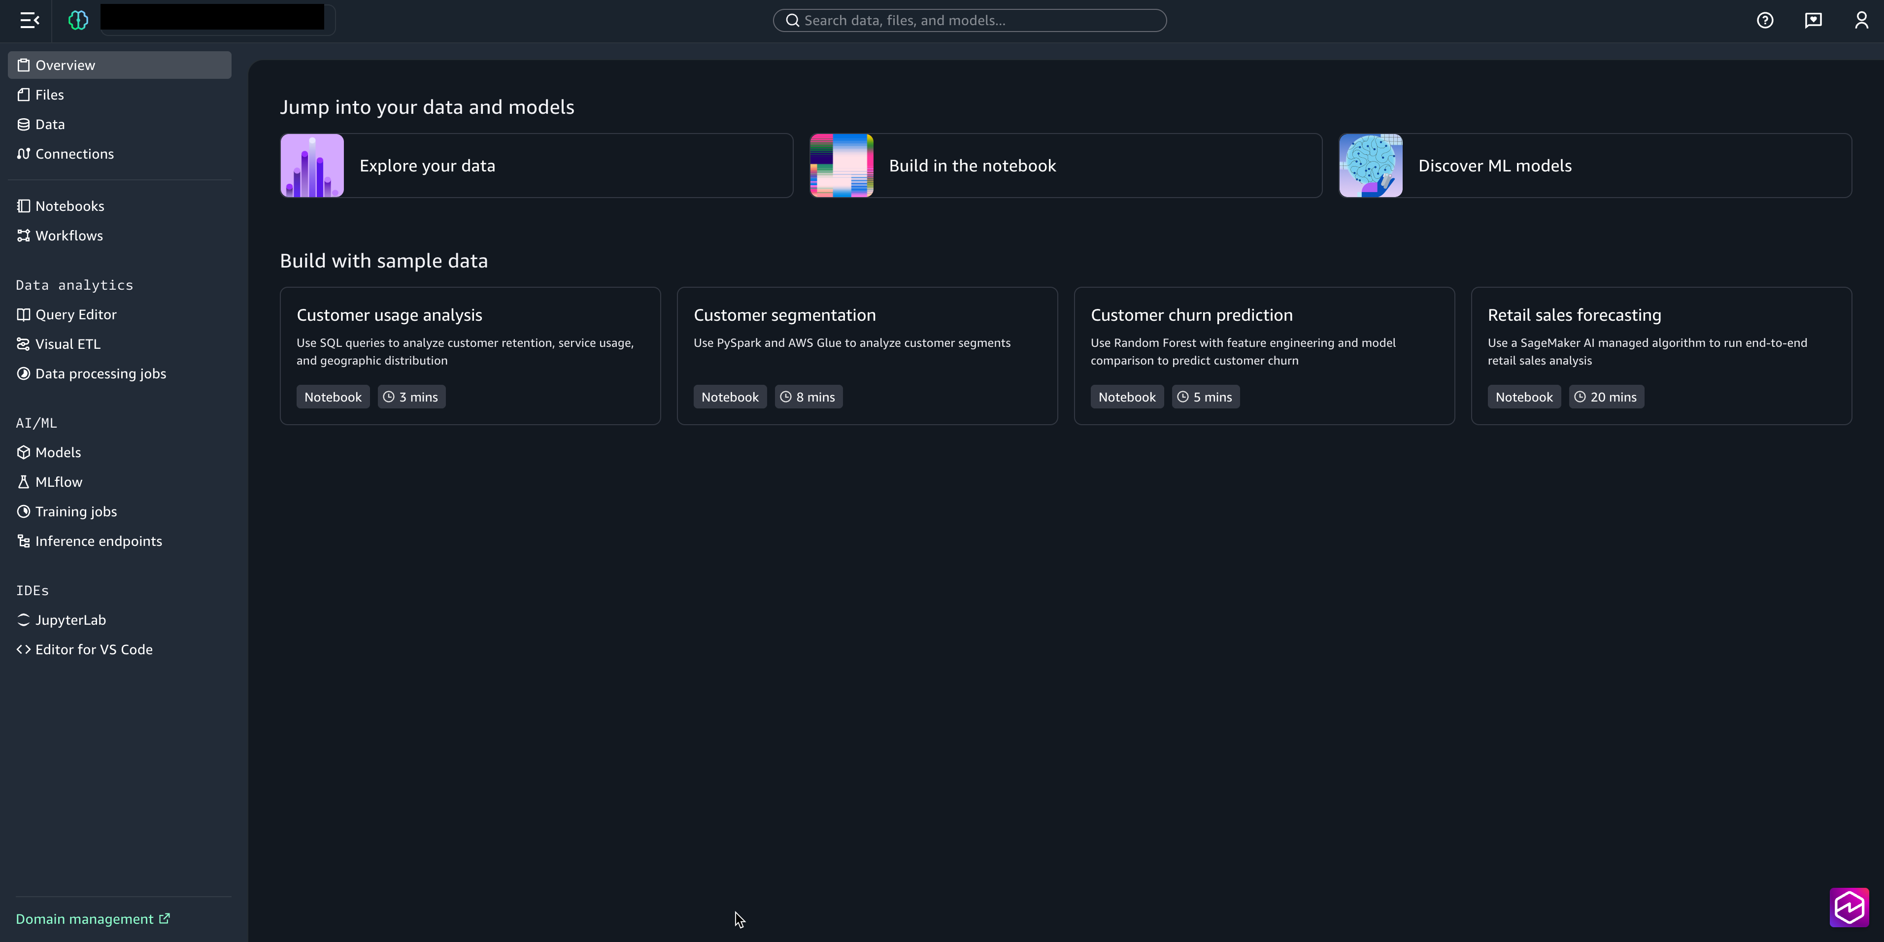The height and width of the screenshot is (942, 1884).
Task: Click the Discover ML models brain thumbnail
Action: coord(1371,165)
